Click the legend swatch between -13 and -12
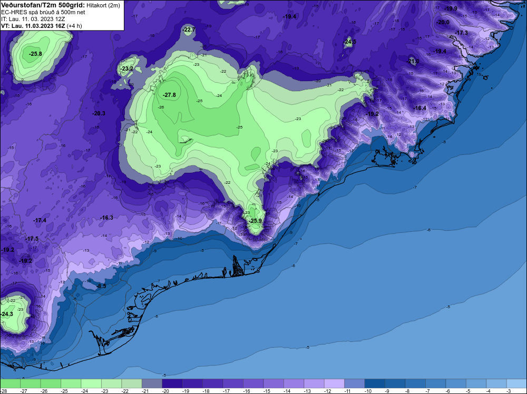The image size is (527, 394). (x=314, y=383)
